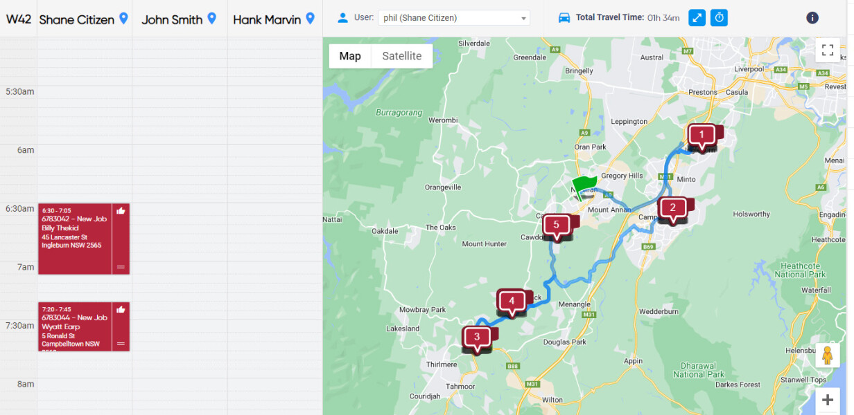
Task: Click the location pin beside Hank Marvin
Action: pyautogui.click(x=311, y=19)
